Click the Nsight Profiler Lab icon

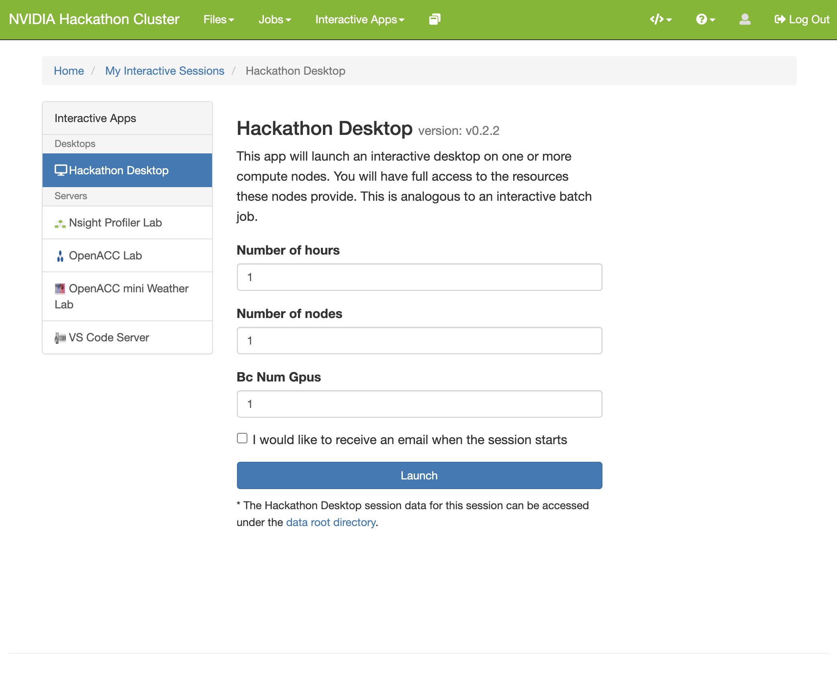pyautogui.click(x=60, y=224)
